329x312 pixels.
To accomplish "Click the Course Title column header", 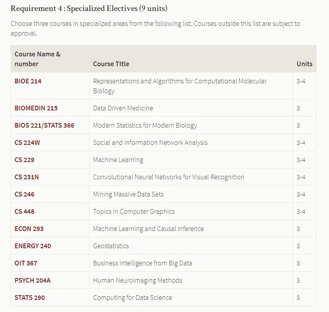I will tap(111, 64).
